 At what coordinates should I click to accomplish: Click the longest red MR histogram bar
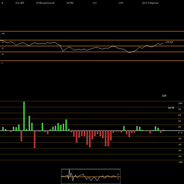[x=35, y=139]
